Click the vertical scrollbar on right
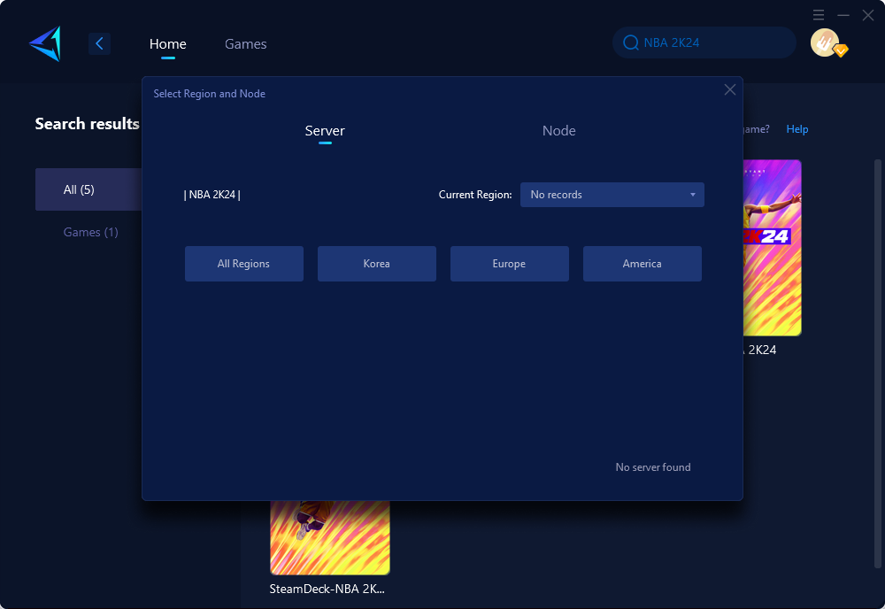 pos(878,364)
